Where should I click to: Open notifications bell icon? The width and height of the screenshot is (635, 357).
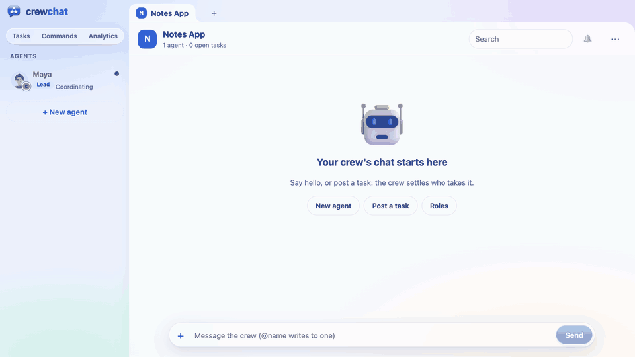(587, 39)
